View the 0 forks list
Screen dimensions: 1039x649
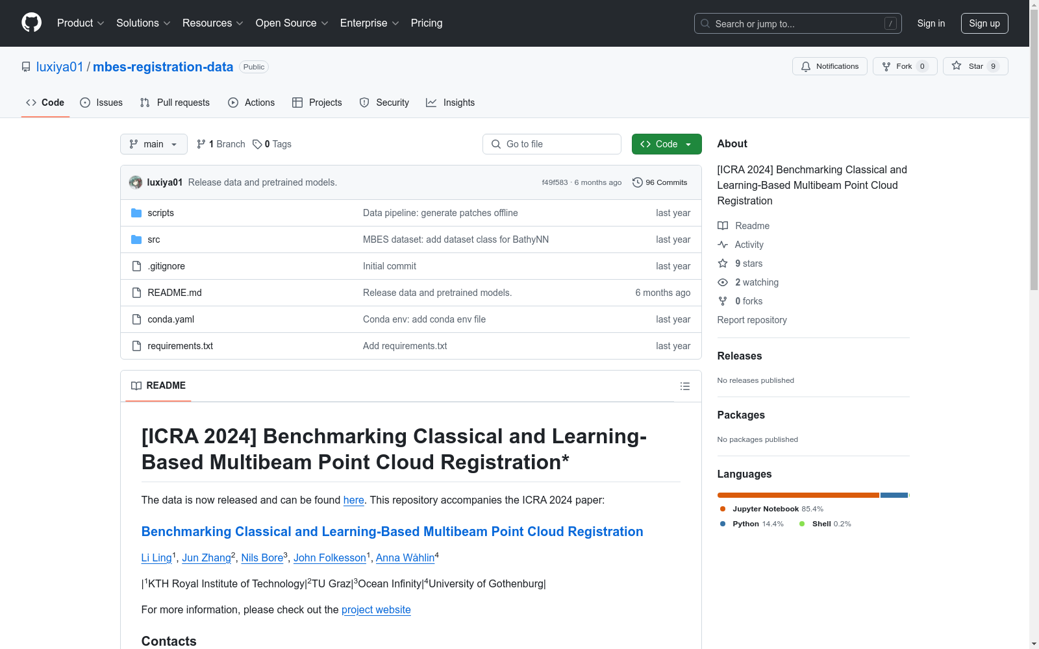click(740, 301)
